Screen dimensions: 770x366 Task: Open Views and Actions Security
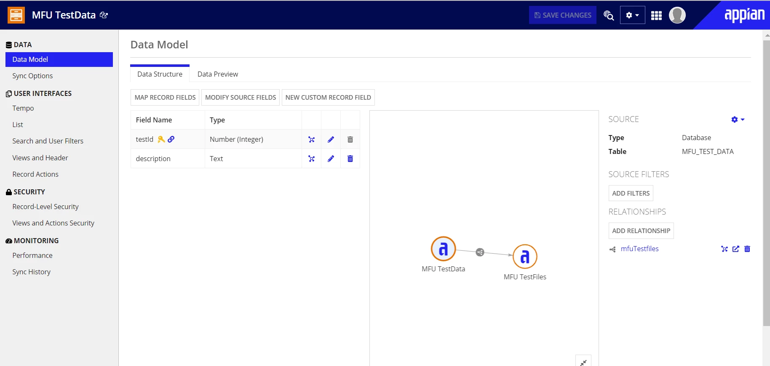click(x=53, y=223)
